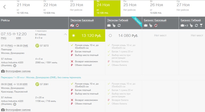Click the seat icon under Эконом Гибкий
The image size is (205, 112).
pos(114,25)
